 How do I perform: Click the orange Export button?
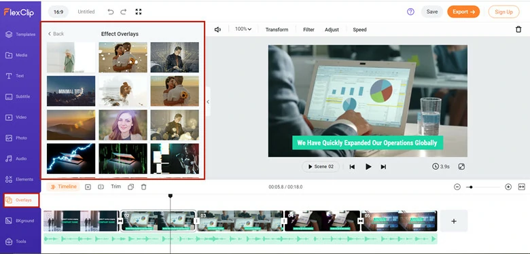pos(463,12)
